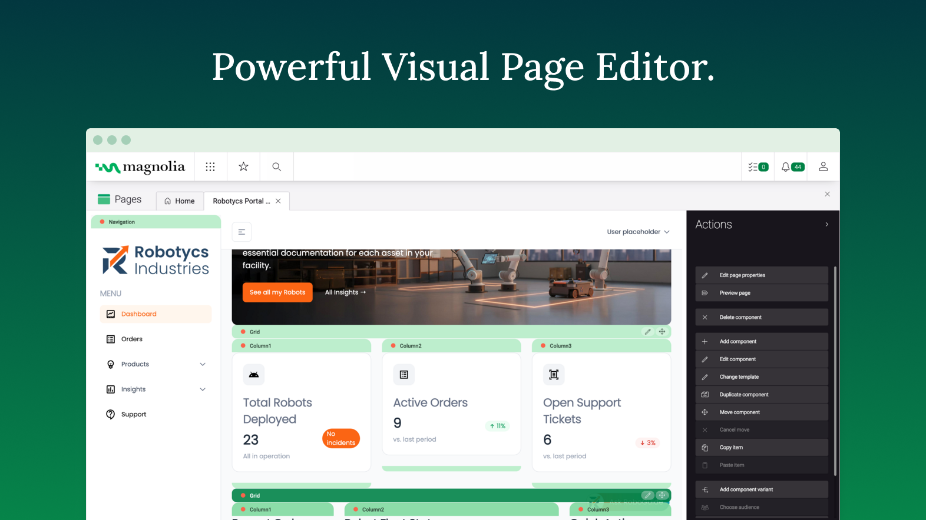
Task: Click the edit pencil on Grid bar
Action: tap(647, 332)
